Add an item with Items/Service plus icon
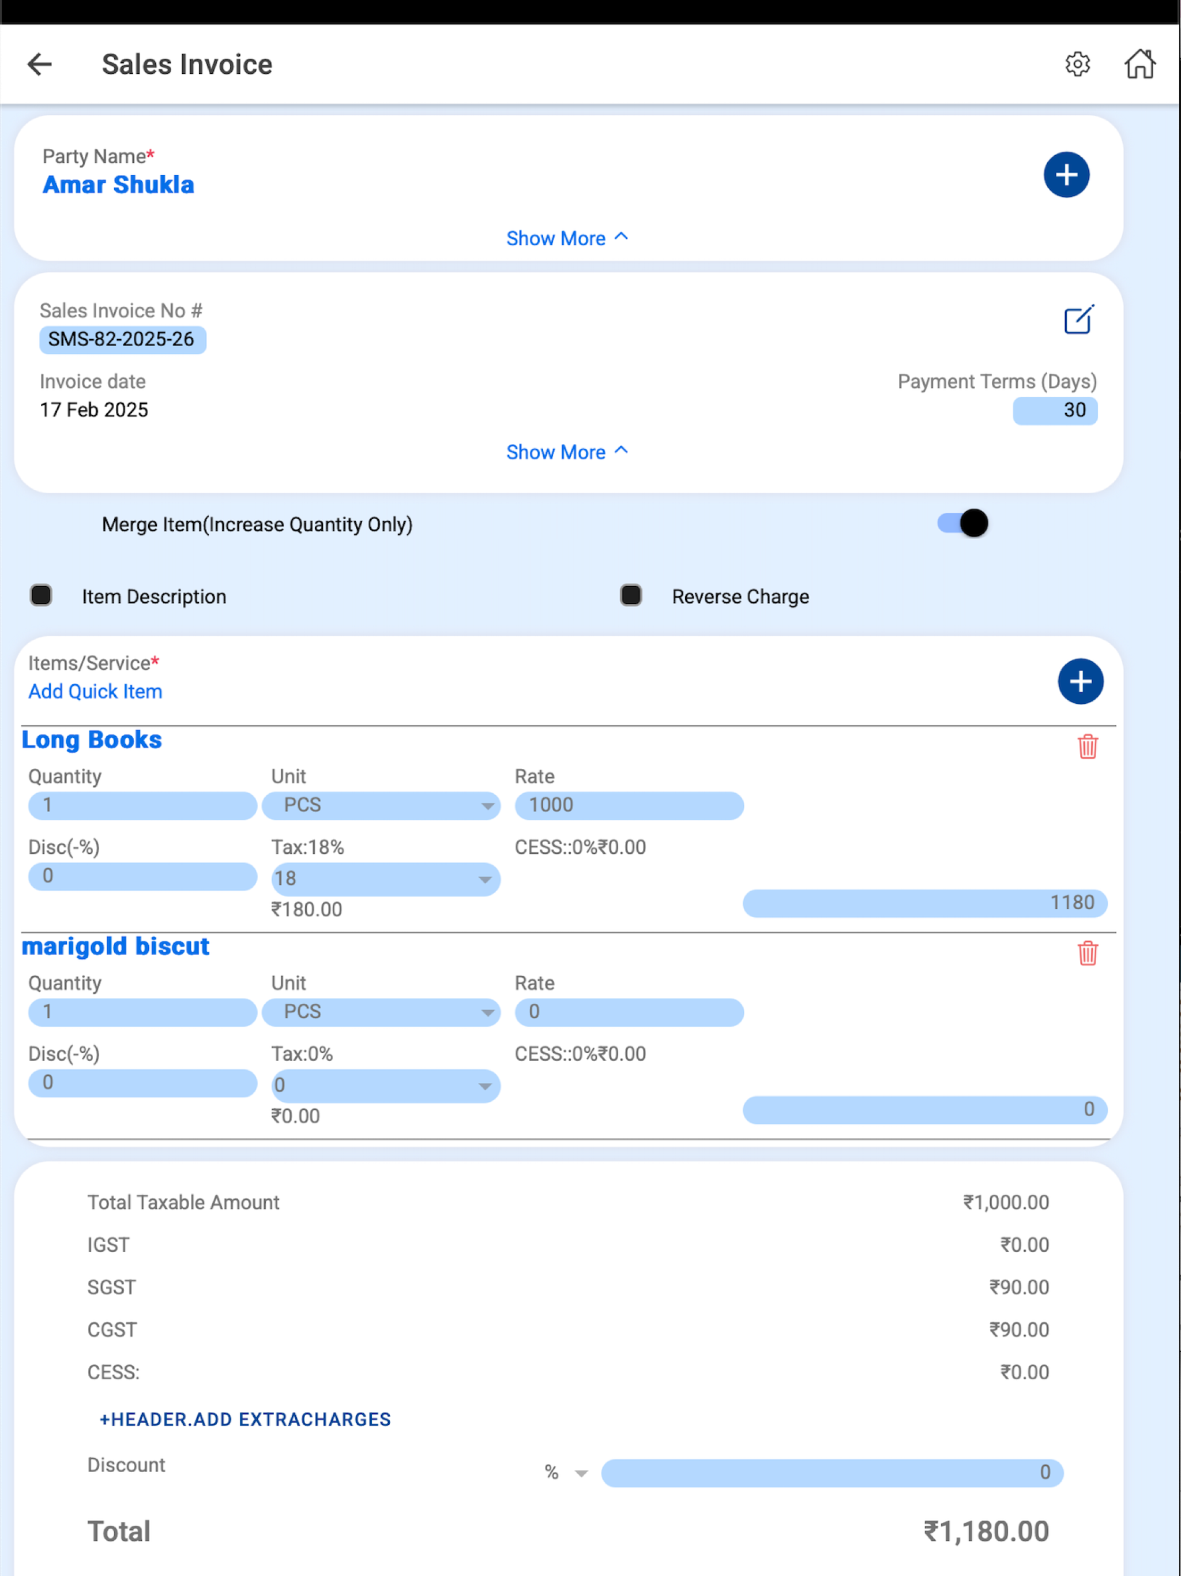Screen dimensions: 1181x1576 pos(1080,681)
